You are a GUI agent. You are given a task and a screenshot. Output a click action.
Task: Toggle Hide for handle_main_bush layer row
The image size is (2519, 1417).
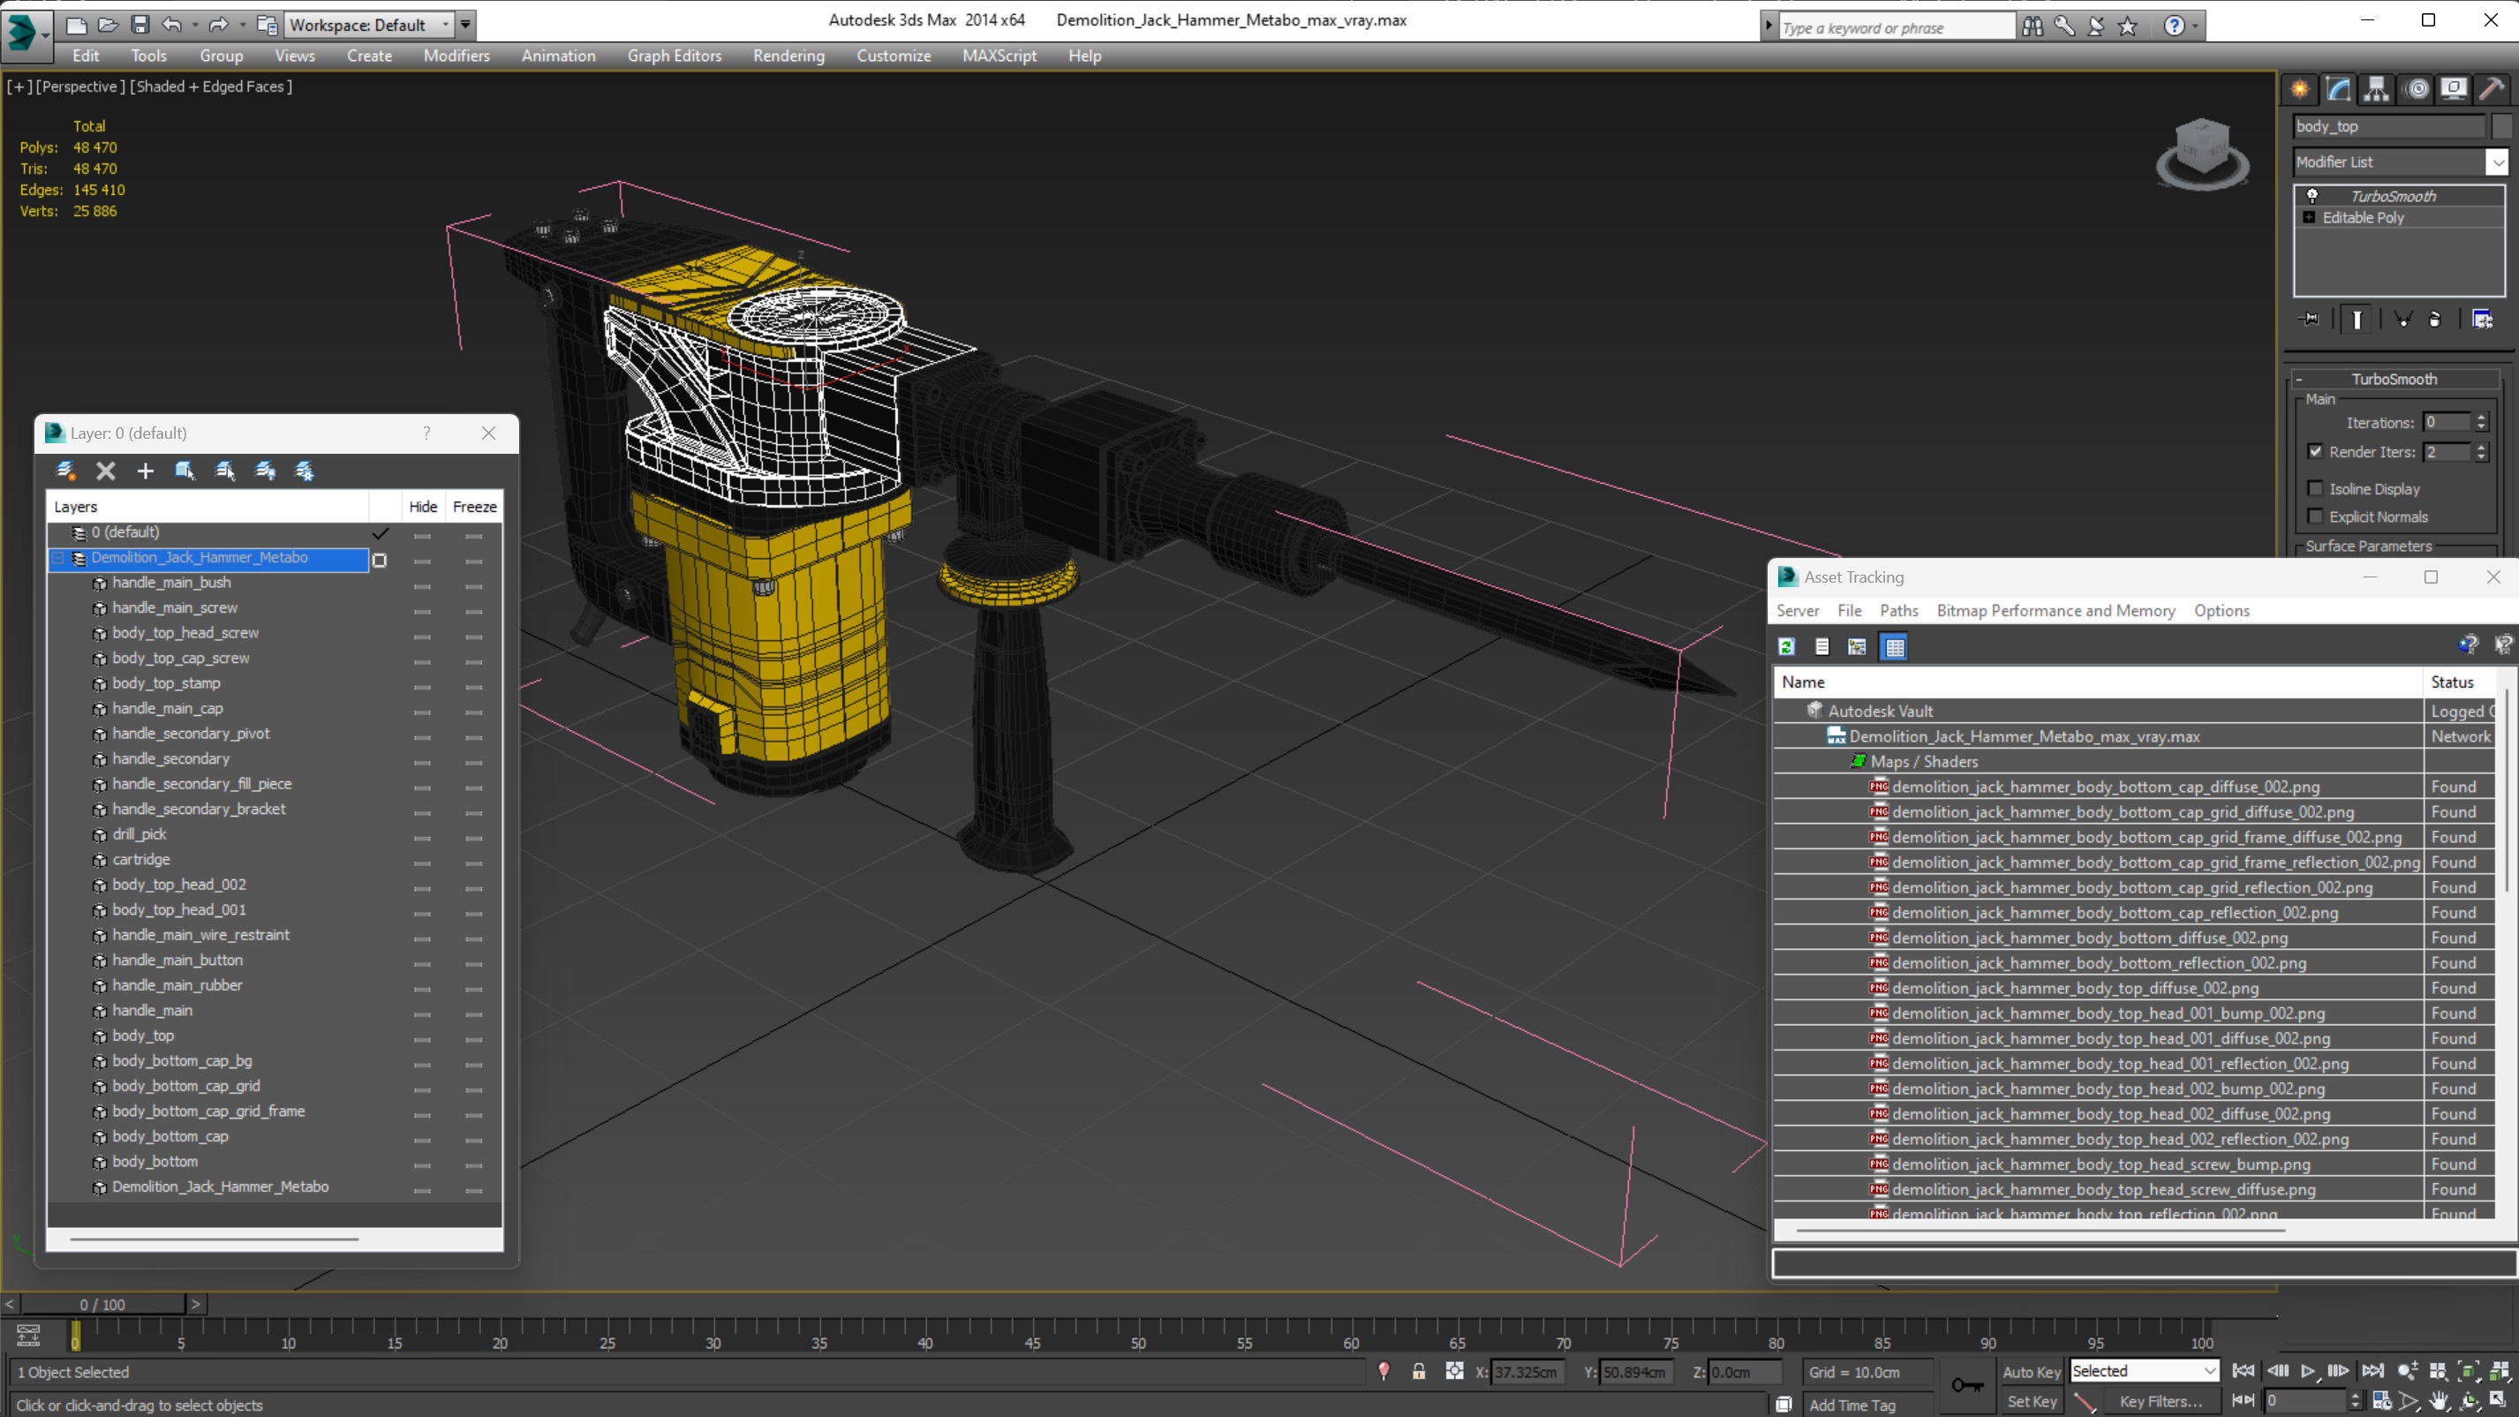click(422, 587)
